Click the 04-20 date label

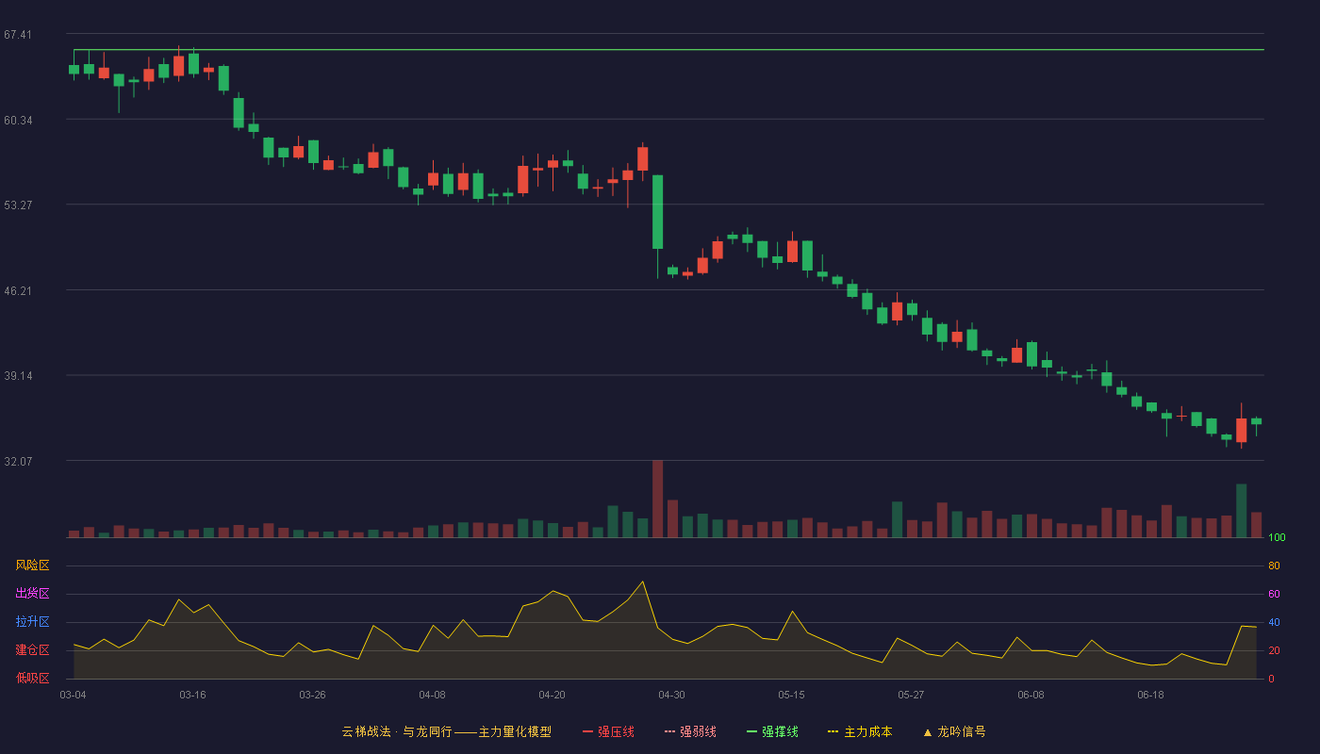pos(552,695)
